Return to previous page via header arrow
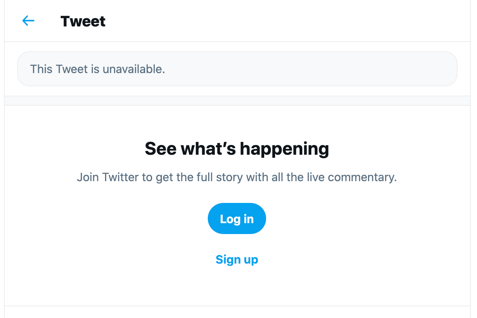The width and height of the screenshot is (477, 318). (x=28, y=21)
